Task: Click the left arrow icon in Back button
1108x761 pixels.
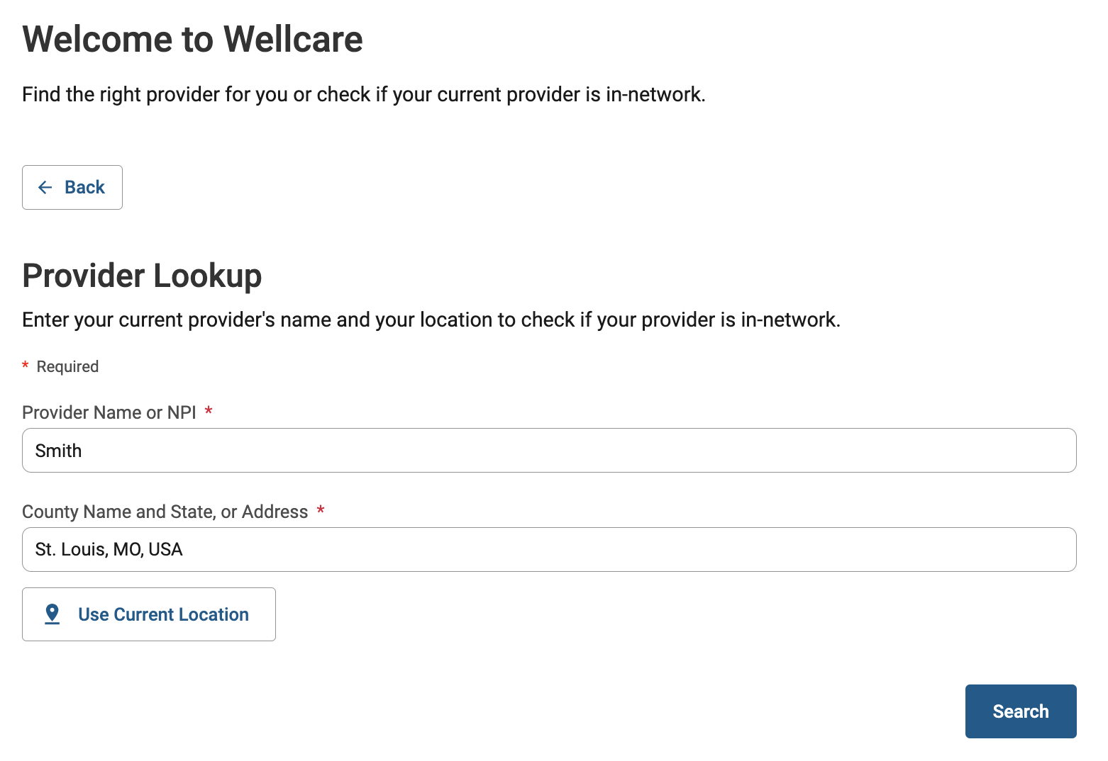Action: (45, 187)
